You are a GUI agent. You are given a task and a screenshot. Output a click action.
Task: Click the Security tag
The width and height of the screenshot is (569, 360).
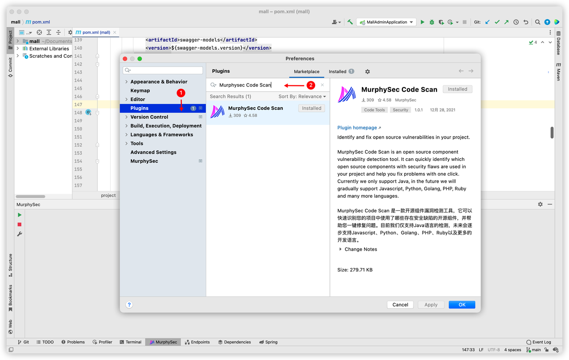[400, 110]
